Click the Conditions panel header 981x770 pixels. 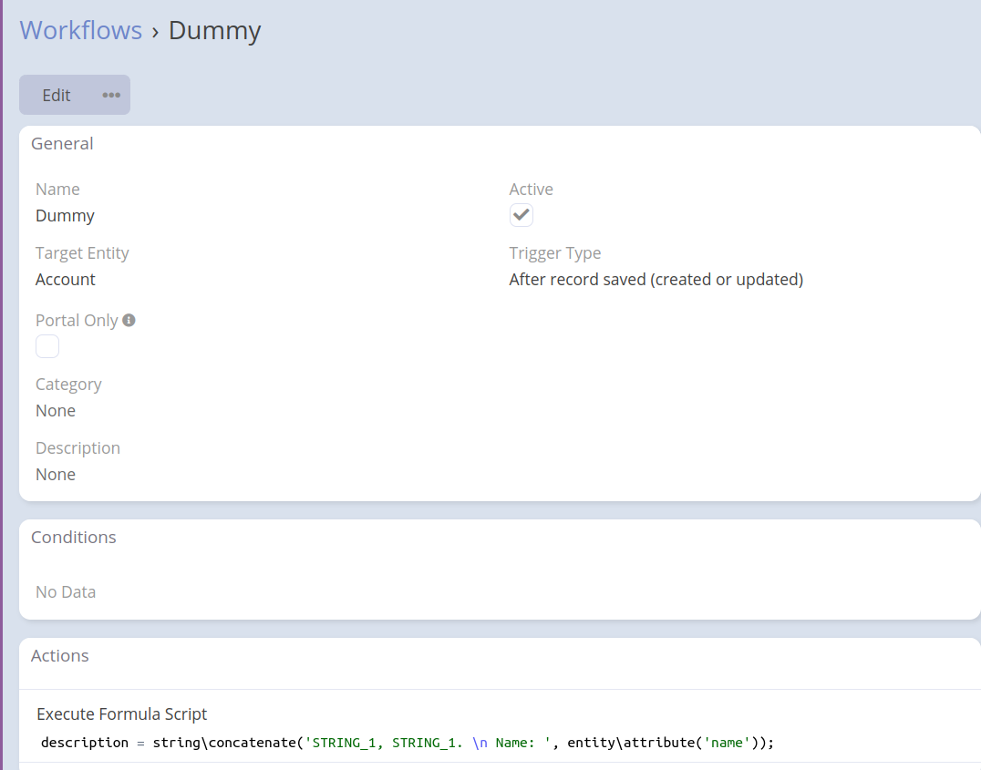point(74,537)
